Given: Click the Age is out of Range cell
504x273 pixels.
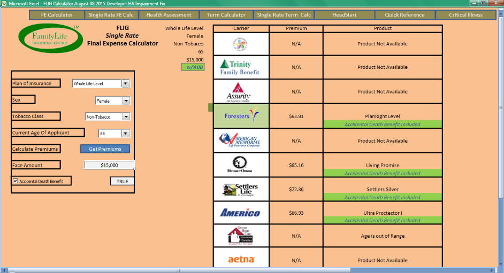Looking at the screenshot, I should (383, 236).
